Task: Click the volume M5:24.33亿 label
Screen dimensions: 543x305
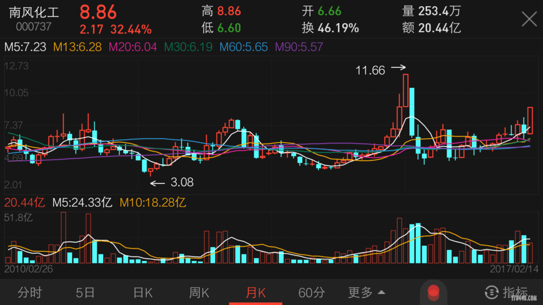Action: 82,203
